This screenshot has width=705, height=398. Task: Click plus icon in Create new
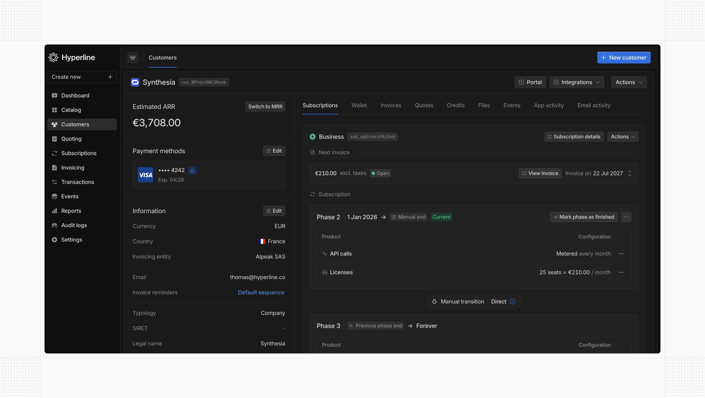(x=110, y=77)
